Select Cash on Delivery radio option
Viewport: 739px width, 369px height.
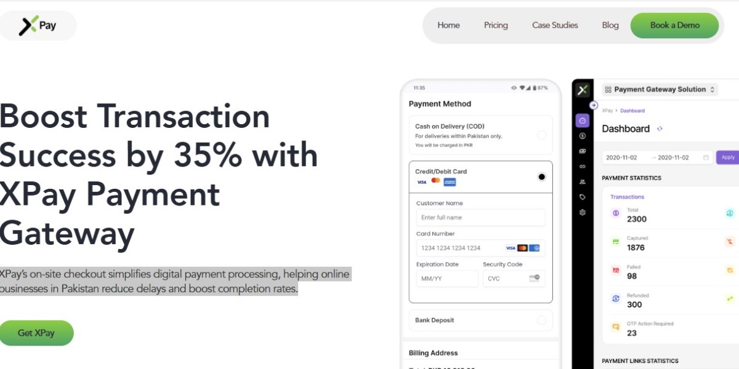(541, 135)
